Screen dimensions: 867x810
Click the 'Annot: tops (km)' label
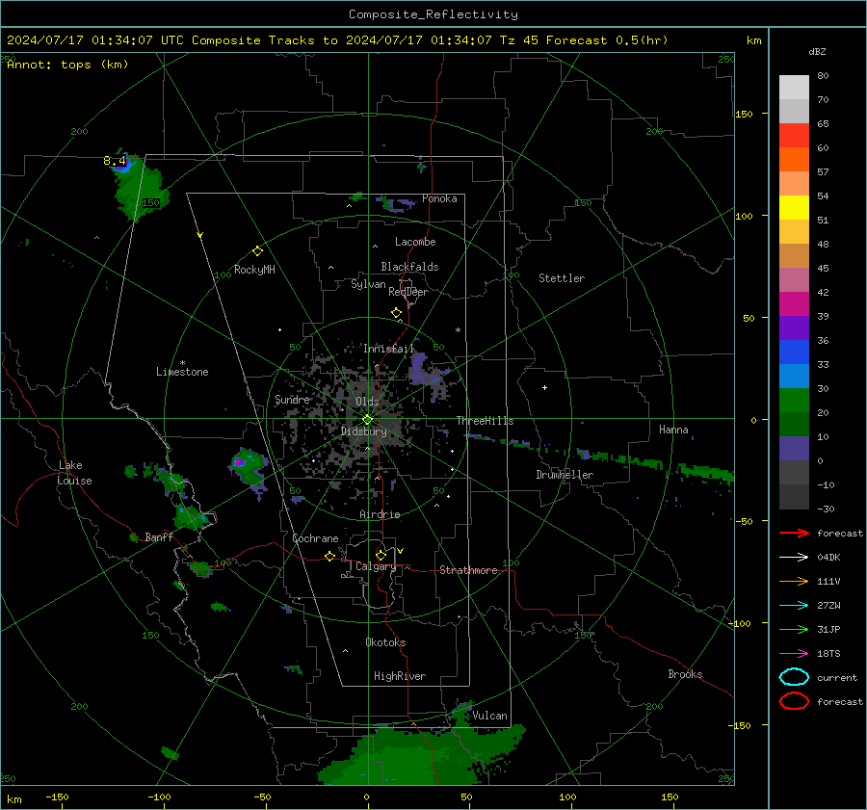point(67,65)
